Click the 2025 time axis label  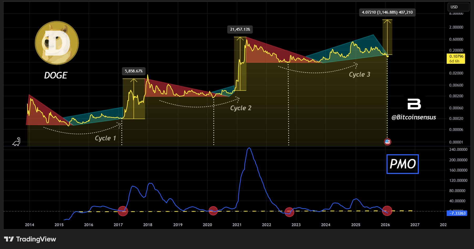pyautogui.click(x=356, y=225)
